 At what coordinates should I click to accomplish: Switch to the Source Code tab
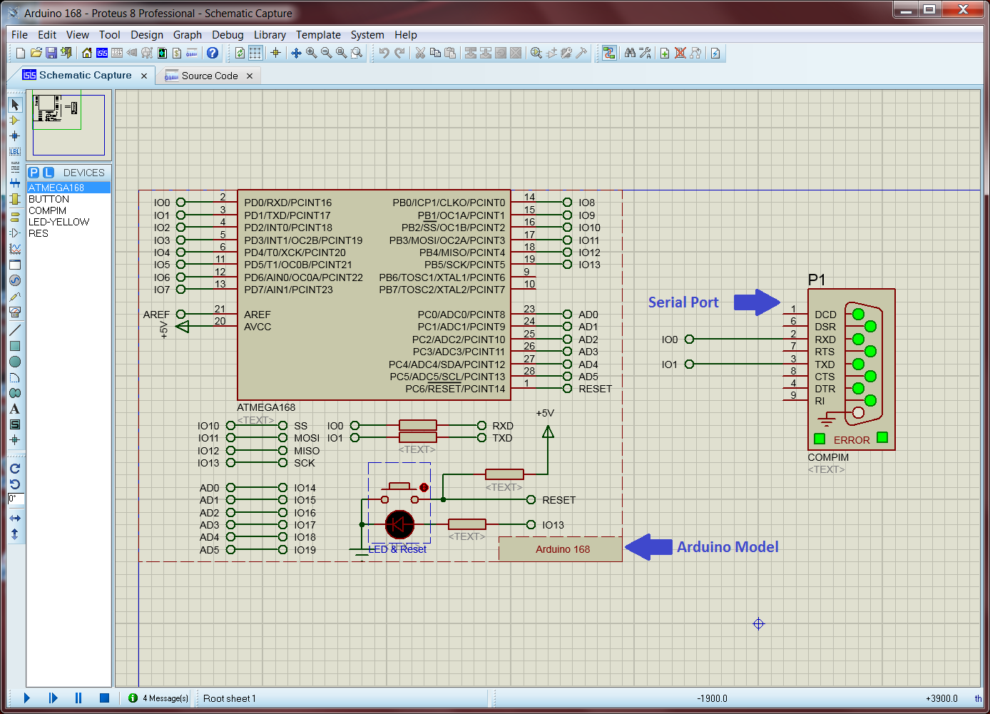tap(210, 76)
